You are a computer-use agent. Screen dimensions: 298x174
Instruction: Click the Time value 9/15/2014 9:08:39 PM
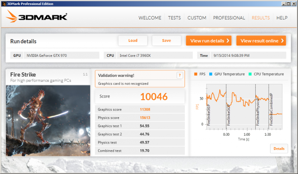(x=248, y=56)
